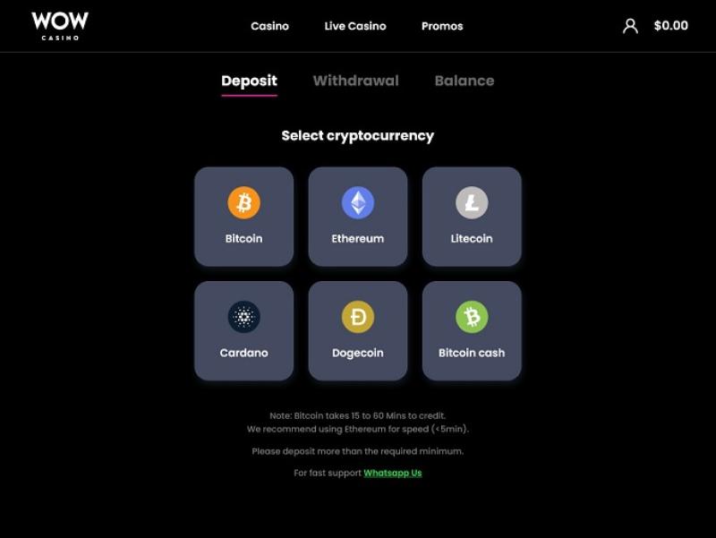Select the orange Bitcoin coin icon

pos(243,202)
